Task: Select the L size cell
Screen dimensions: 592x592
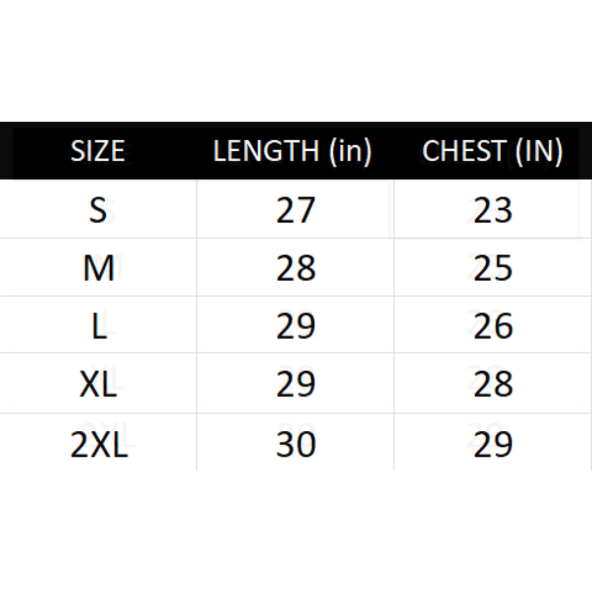Action: pyautogui.click(x=99, y=326)
